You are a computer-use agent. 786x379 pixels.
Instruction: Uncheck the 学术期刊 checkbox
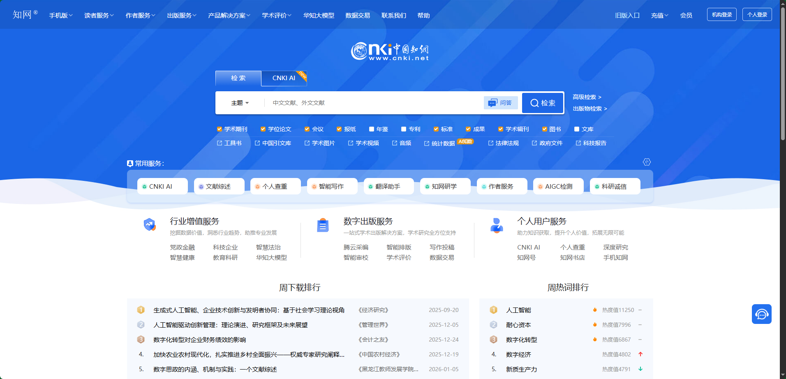coord(220,129)
